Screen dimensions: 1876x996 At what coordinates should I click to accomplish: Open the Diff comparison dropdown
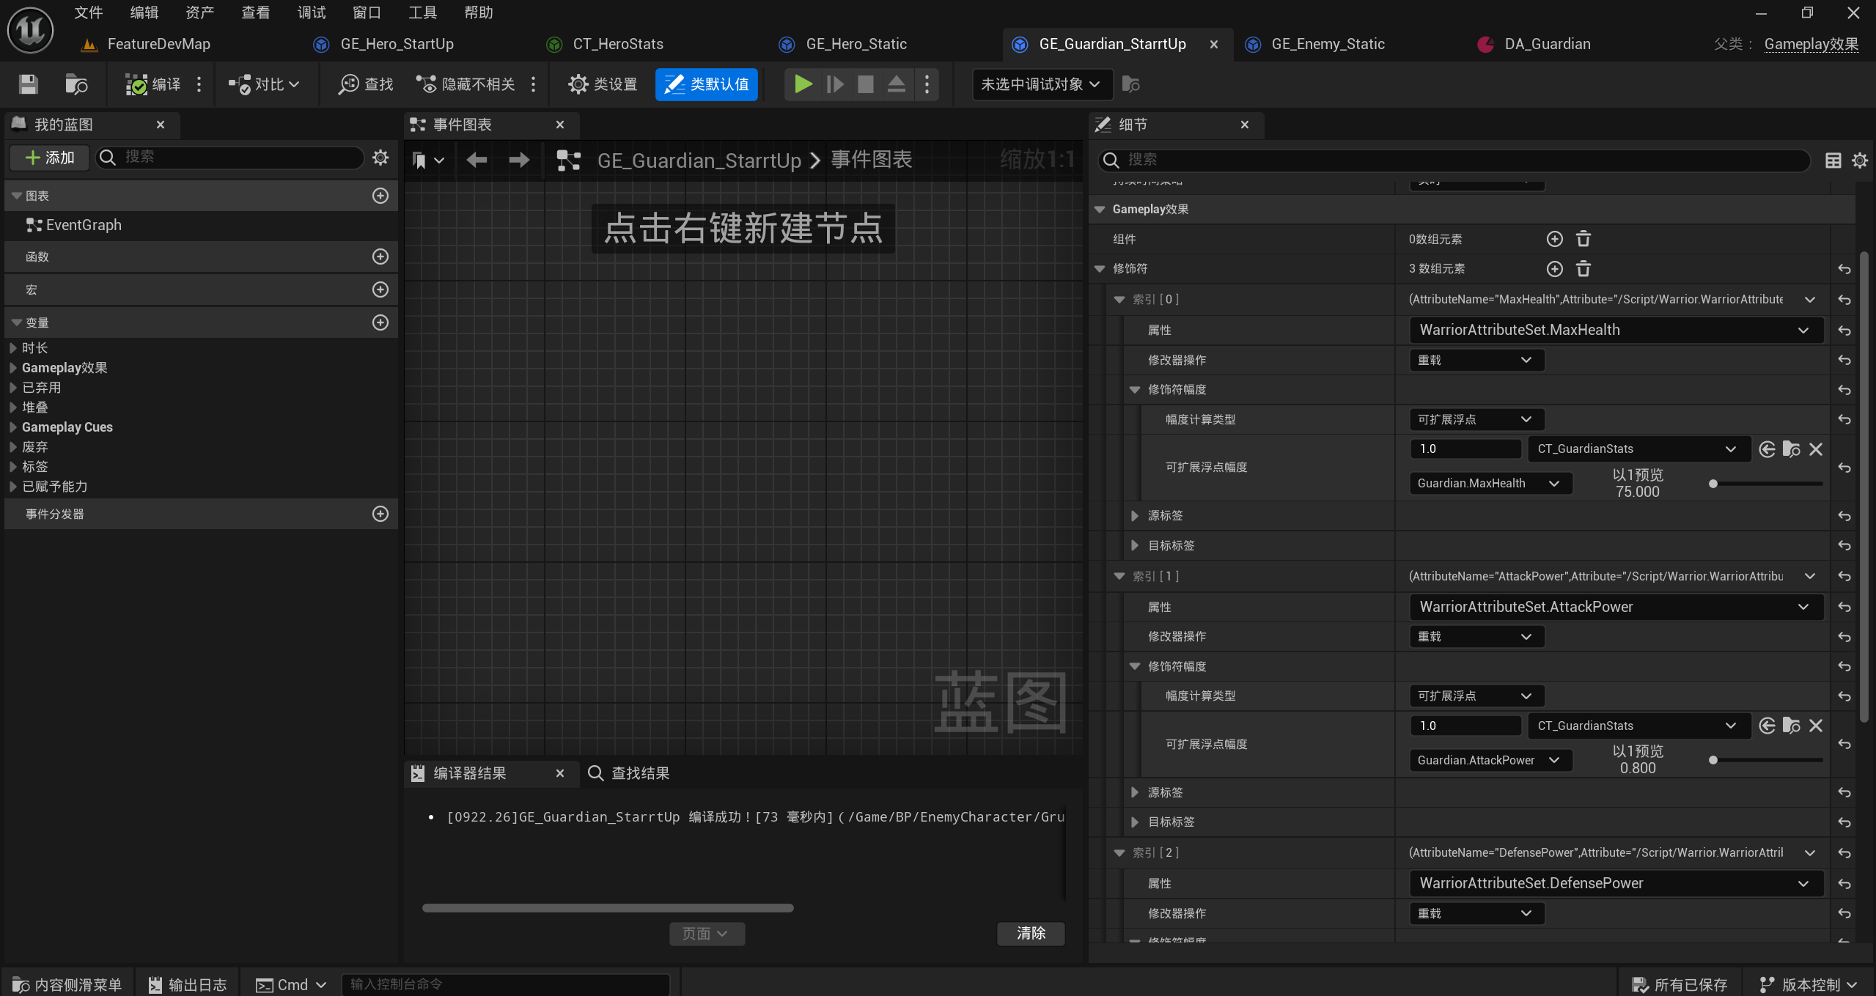[264, 84]
